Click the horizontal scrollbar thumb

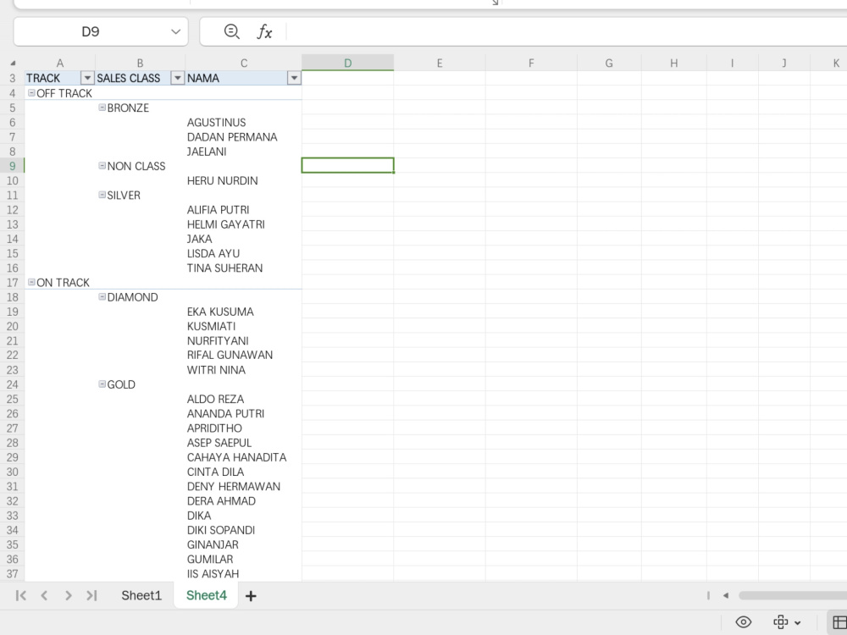coord(793,595)
